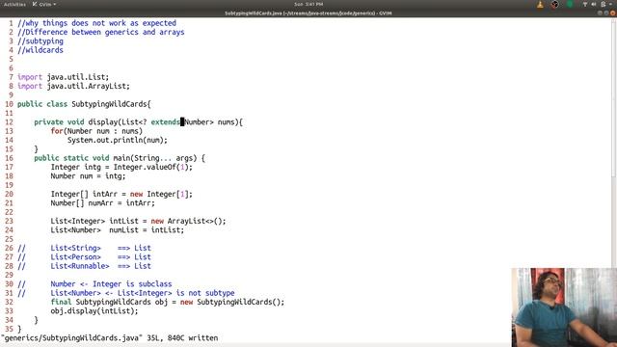Click the VLC cone tray icon

coord(540,4)
